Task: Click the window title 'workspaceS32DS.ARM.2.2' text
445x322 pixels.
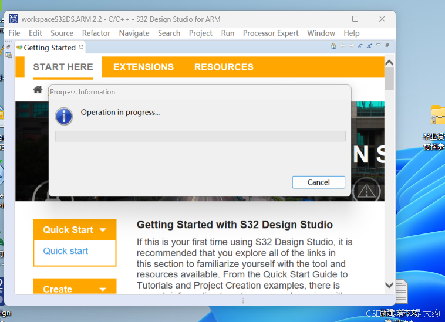Action: (62, 19)
